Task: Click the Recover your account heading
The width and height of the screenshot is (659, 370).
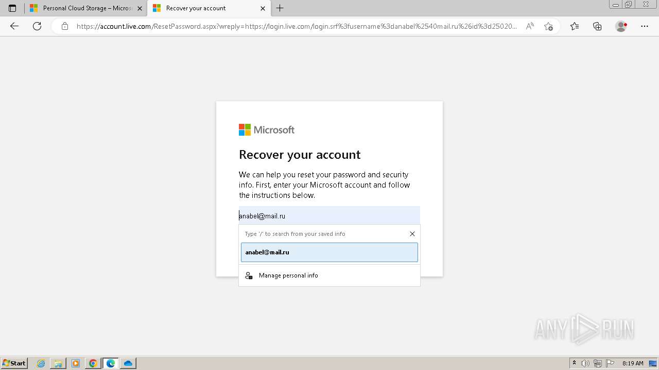Action: (x=300, y=155)
